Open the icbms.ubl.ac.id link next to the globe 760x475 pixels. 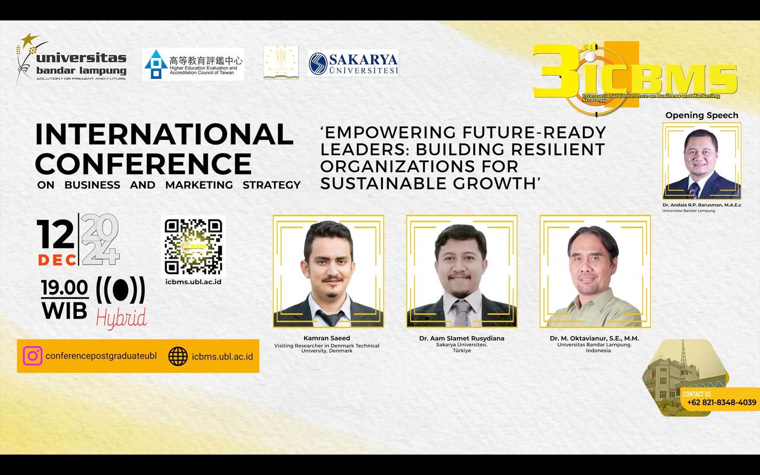[222, 357]
